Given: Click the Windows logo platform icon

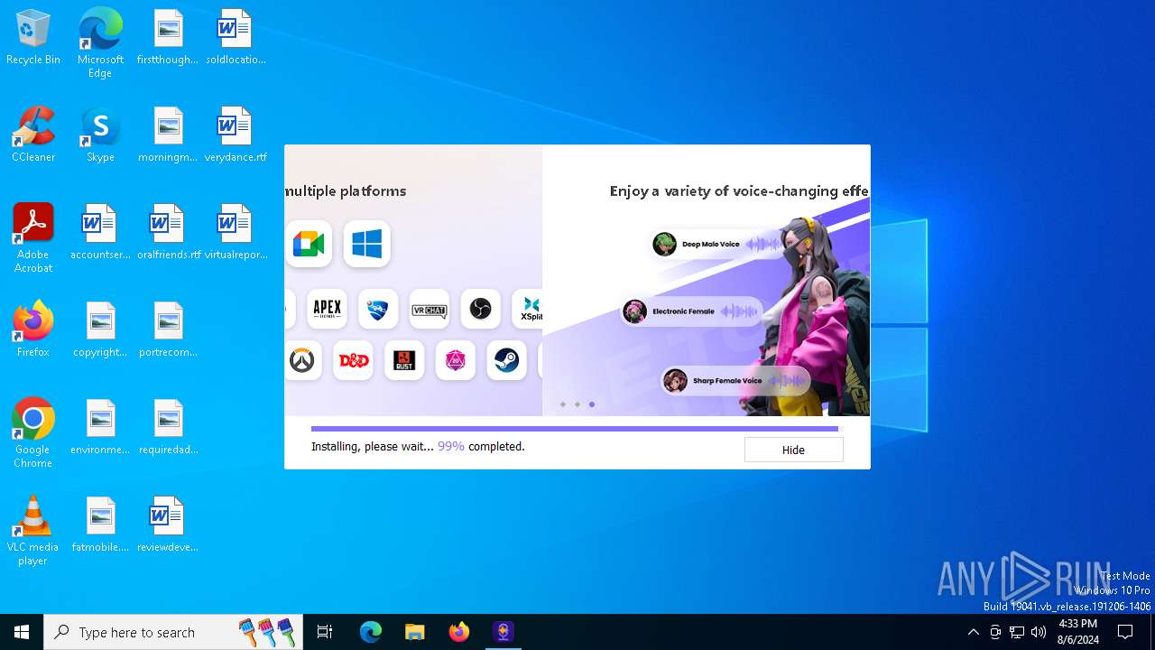Looking at the screenshot, I should click(x=366, y=244).
